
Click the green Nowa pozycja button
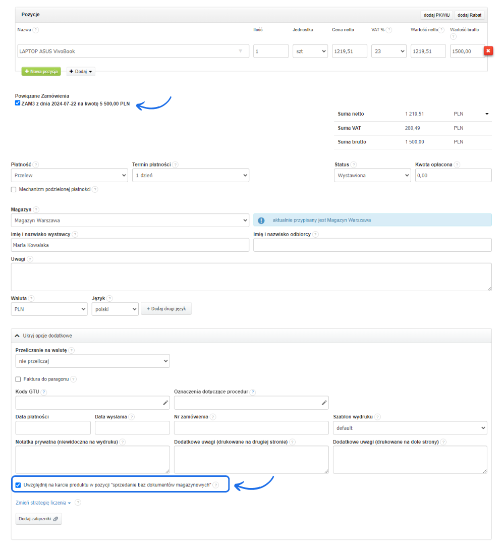[41, 72]
